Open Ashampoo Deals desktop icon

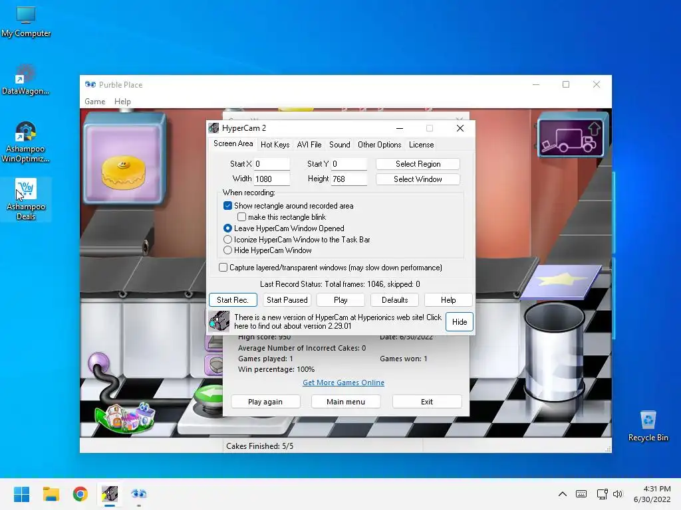pos(26,199)
